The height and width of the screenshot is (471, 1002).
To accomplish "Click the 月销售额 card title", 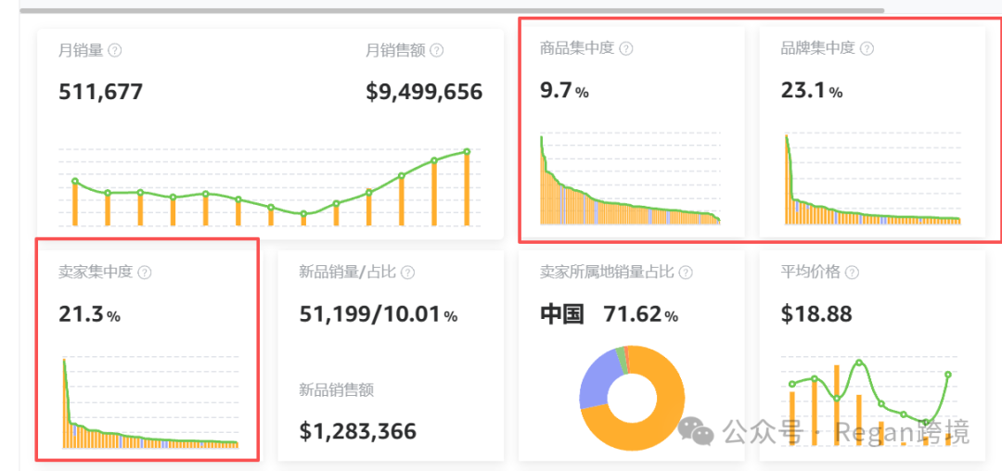I will point(395,50).
